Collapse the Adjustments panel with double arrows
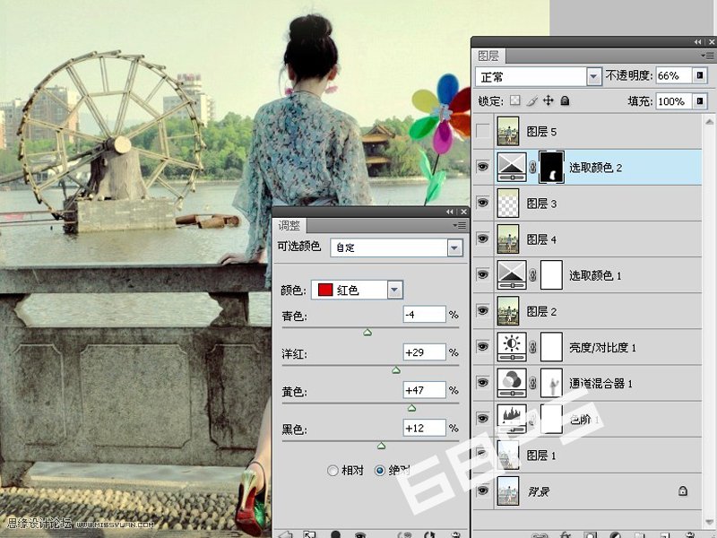717x538 pixels. click(x=450, y=212)
